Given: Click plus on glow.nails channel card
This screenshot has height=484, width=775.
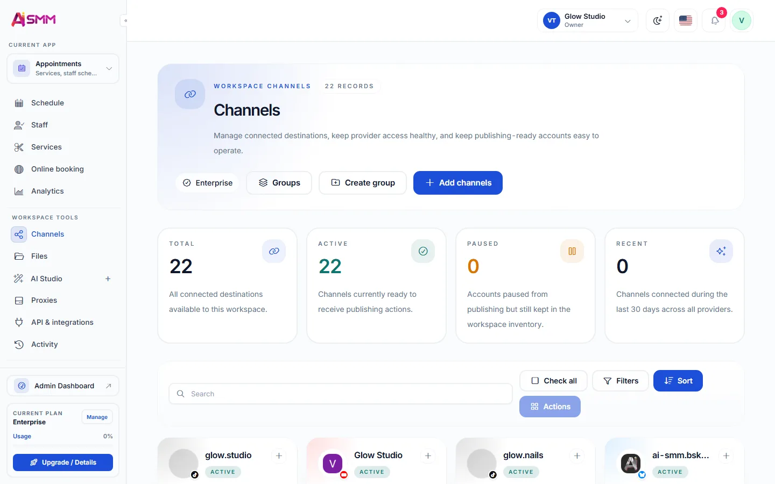Looking at the screenshot, I should click(577, 456).
